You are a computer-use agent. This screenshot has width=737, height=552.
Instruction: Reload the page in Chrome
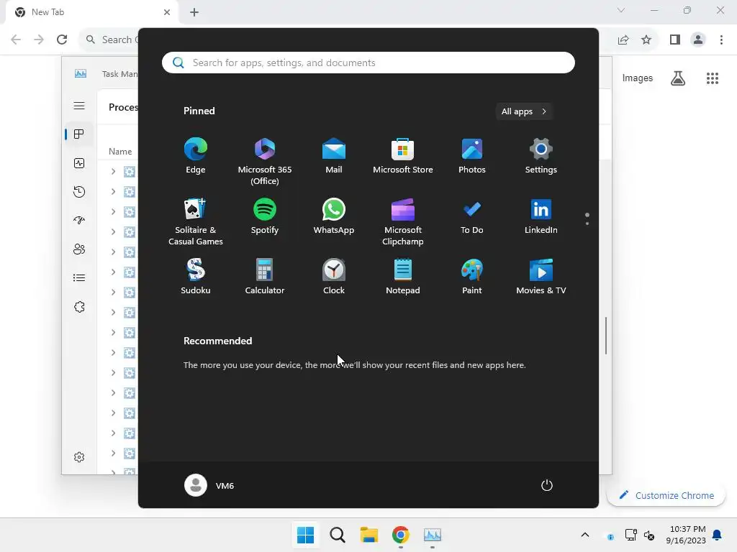62,40
